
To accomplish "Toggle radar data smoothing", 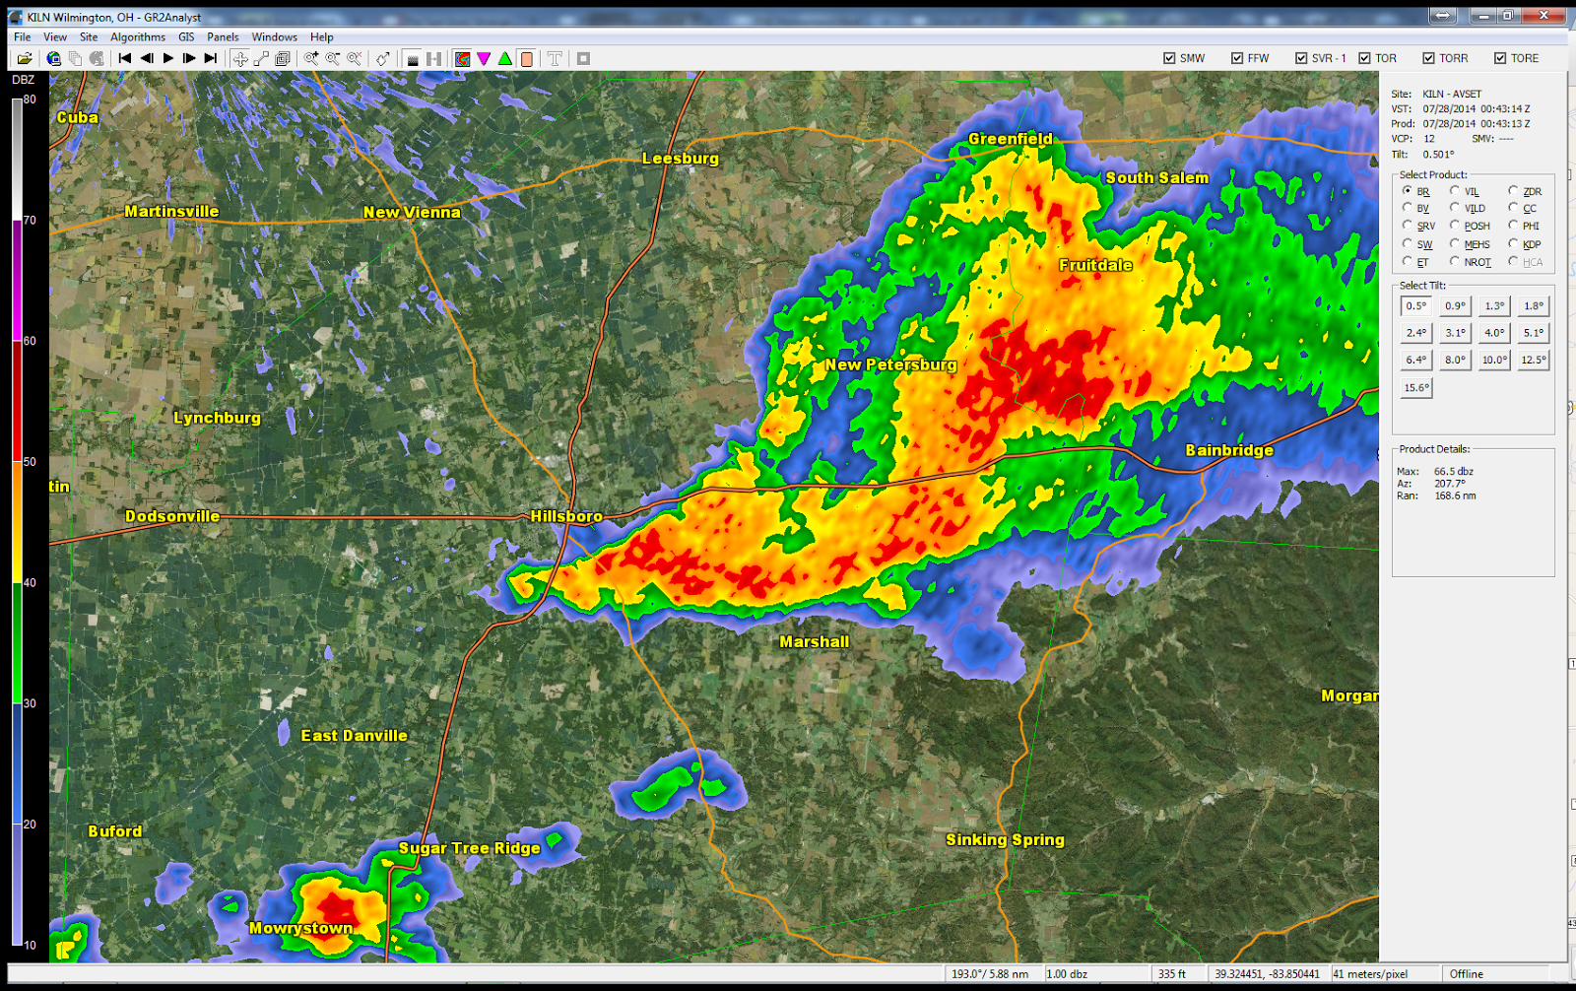I will pos(411,57).
